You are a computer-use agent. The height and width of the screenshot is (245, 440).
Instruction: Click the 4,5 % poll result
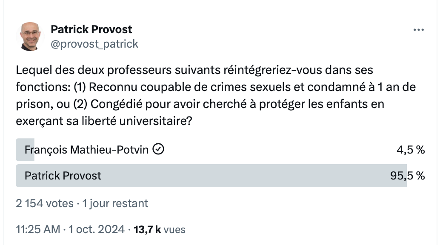(x=411, y=150)
